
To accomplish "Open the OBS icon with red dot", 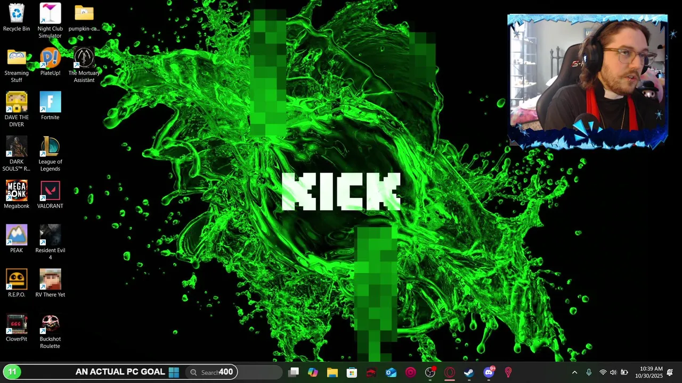I will (430, 372).
